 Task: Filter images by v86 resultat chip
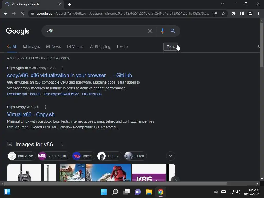pyautogui.click(x=54, y=156)
